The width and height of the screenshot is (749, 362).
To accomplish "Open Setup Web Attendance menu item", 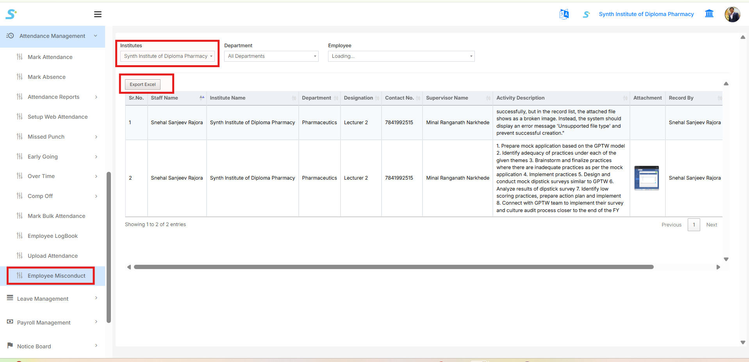I will pos(57,117).
